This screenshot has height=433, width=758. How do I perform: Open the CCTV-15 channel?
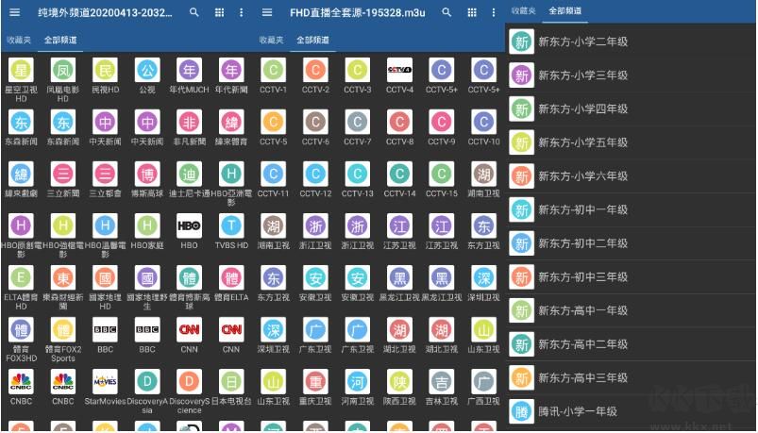442,179
